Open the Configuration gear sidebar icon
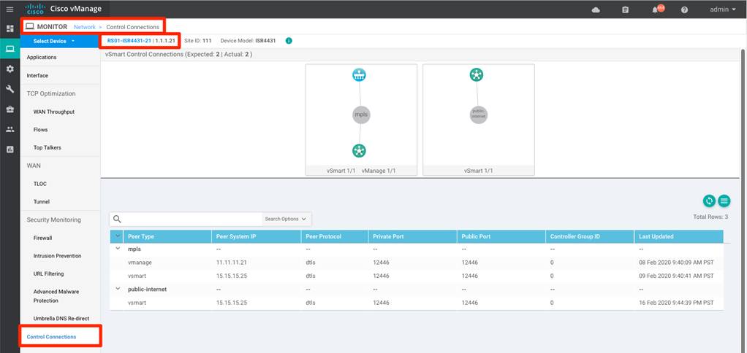Image resolution: width=747 pixels, height=353 pixels. pyautogui.click(x=10, y=69)
